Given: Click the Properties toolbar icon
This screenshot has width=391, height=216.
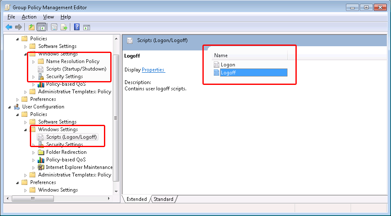Looking at the screenshot, I should click(x=54, y=27).
